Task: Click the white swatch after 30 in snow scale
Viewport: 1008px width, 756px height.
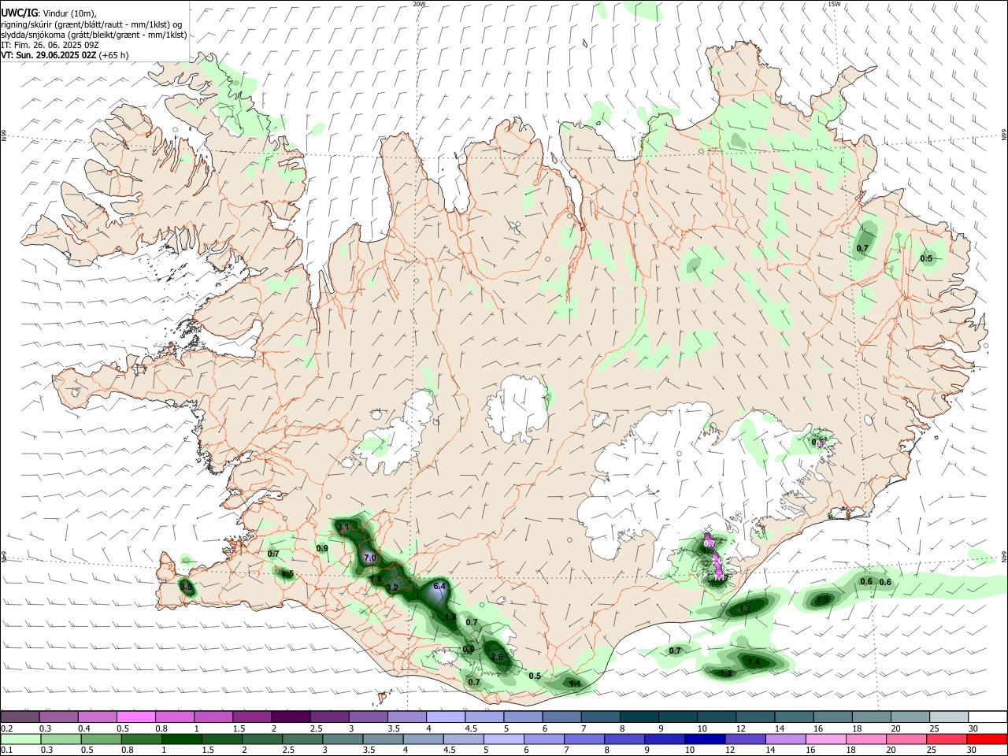Action: [x=988, y=717]
